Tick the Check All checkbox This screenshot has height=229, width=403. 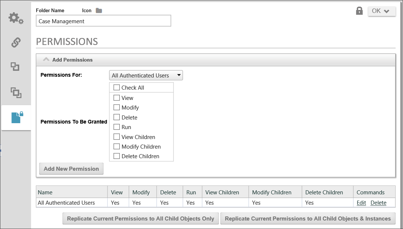tap(116, 88)
